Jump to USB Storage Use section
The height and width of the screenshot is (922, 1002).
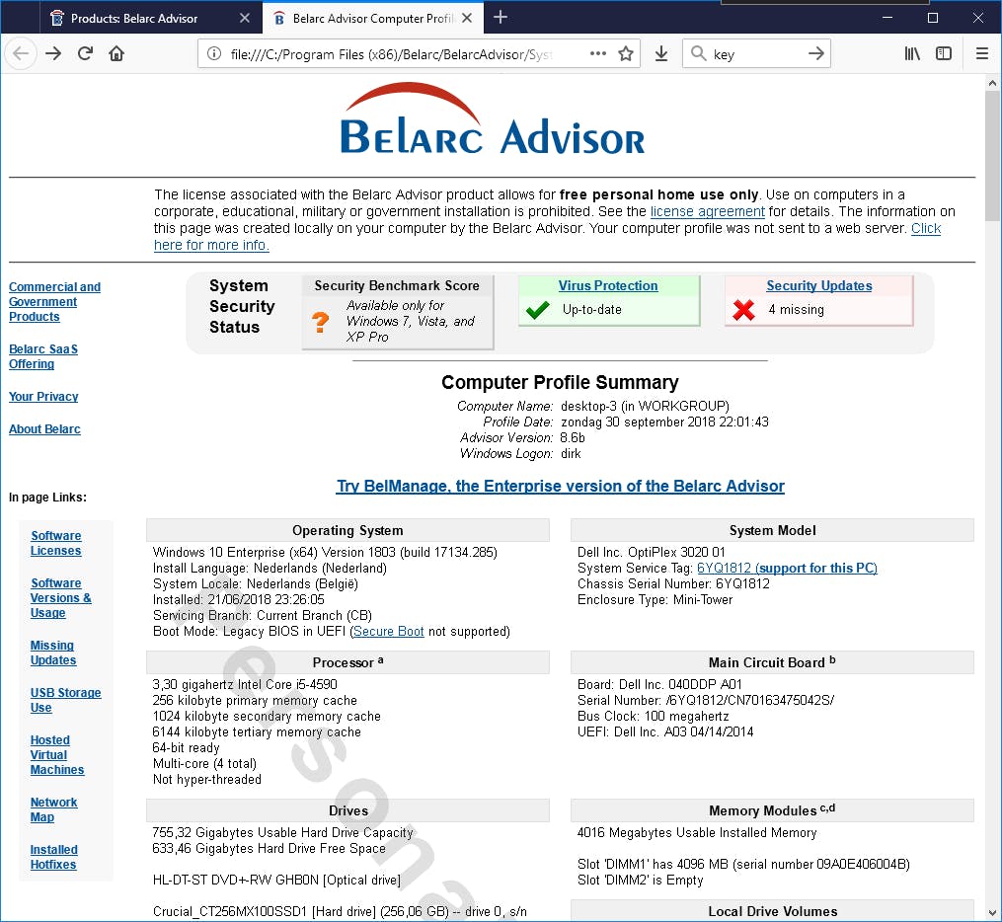coord(65,700)
